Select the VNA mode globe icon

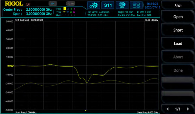tap(122, 5)
